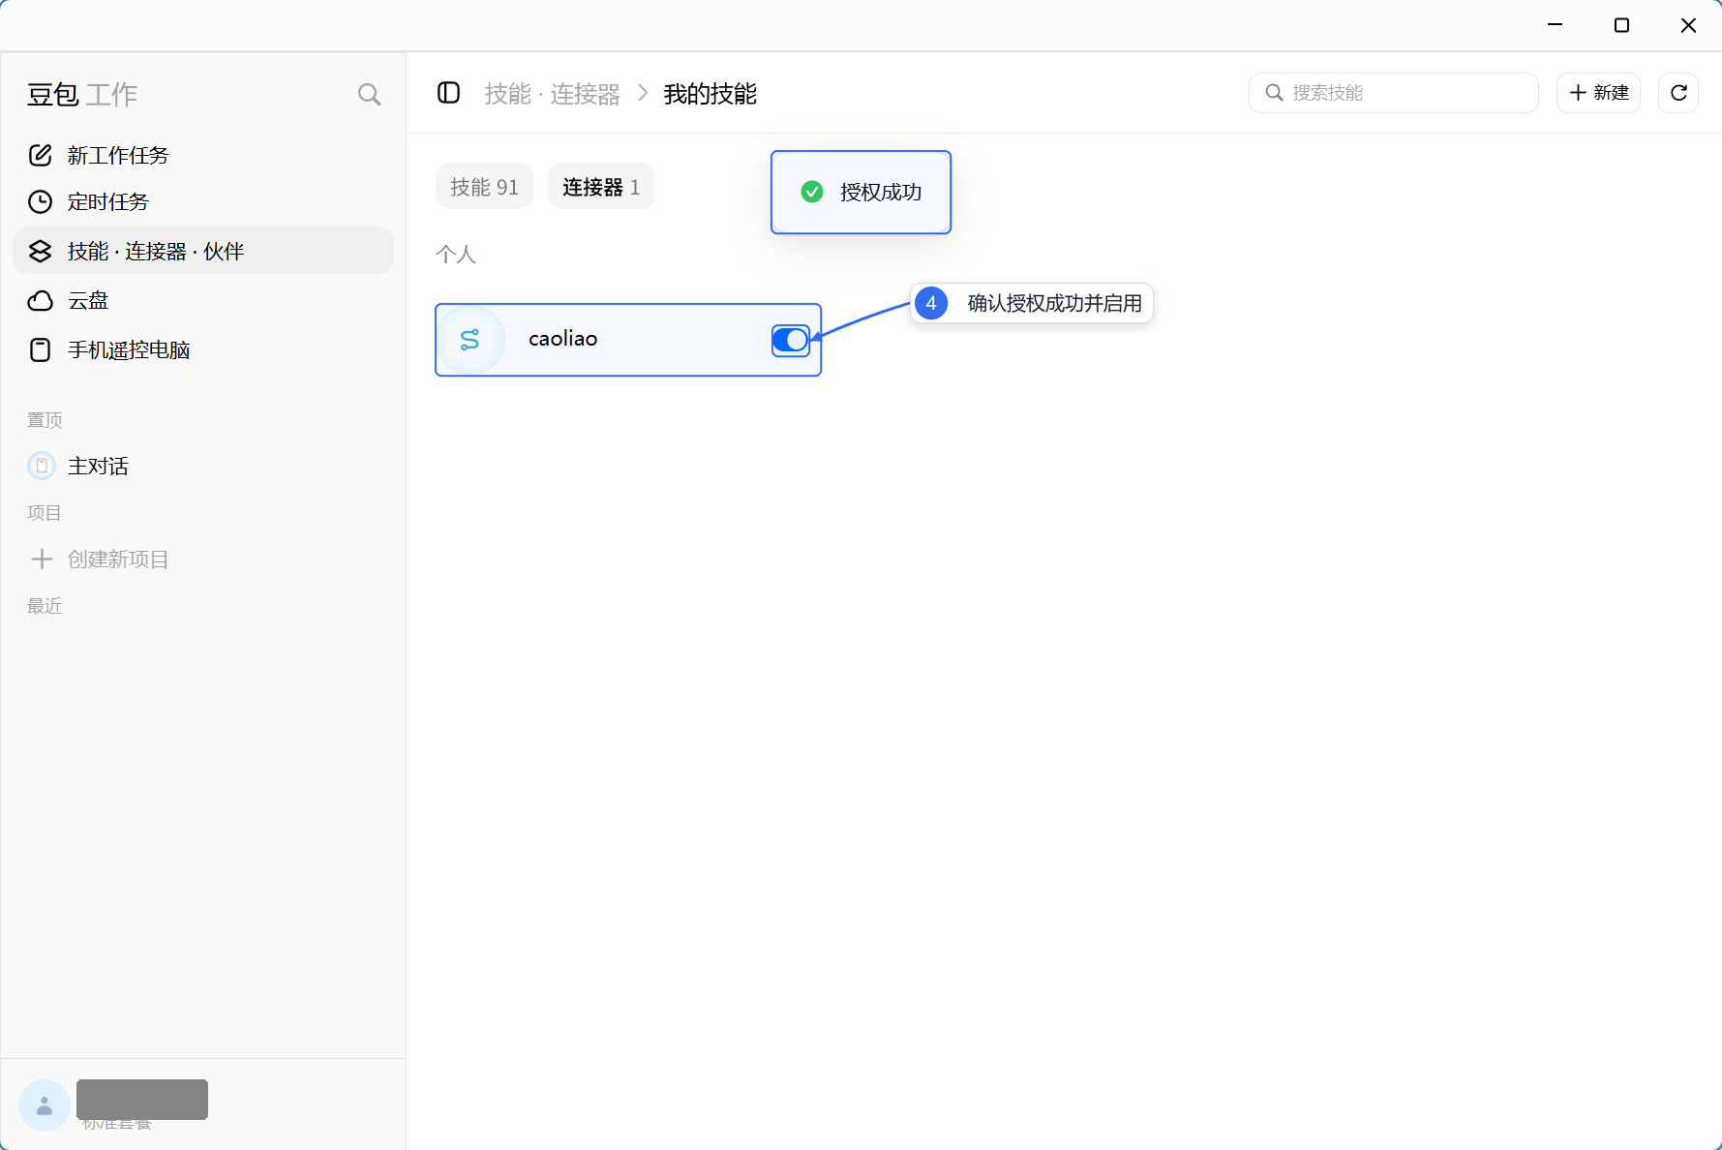Click the 云盘 cloud icon
The height and width of the screenshot is (1150, 1722).
click(x=40, y=301)
